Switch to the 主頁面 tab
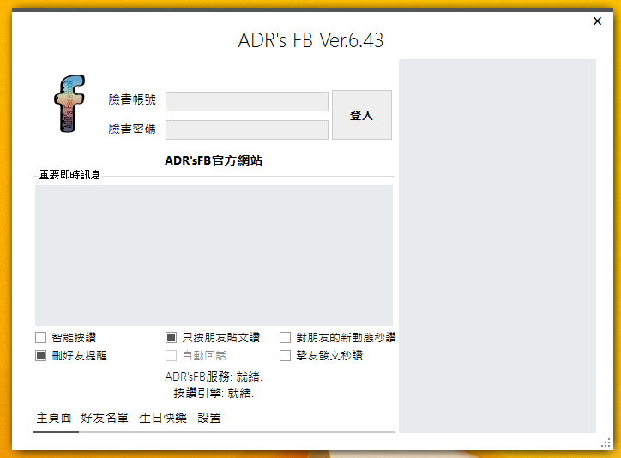 [x=54, y=418]
